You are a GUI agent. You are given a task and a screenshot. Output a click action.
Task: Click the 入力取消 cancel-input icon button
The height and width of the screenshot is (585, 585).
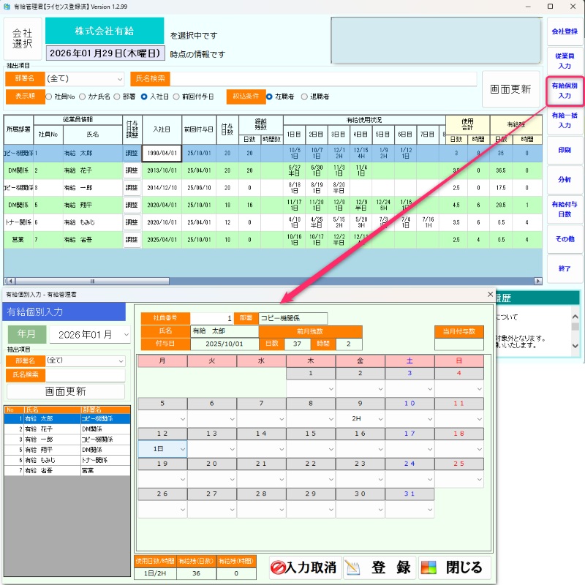coord(303,567)
